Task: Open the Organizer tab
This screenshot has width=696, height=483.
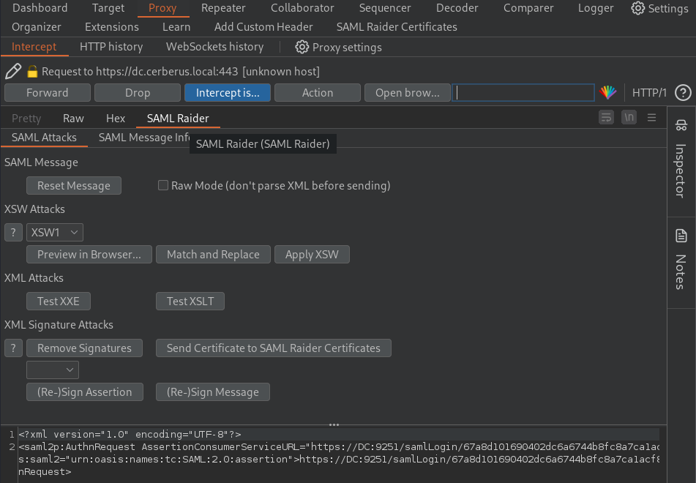Action: pyautogui.click(x=37, y=27)
